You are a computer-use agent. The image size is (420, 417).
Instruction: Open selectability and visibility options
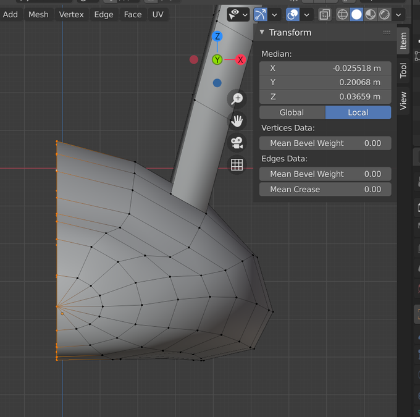tap(238, 14)
